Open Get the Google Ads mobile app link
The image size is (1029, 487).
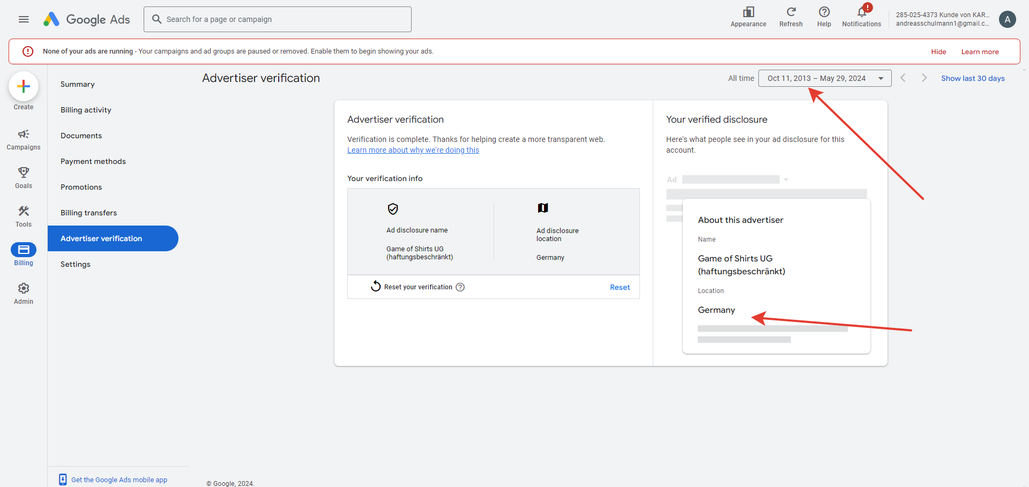119,480
